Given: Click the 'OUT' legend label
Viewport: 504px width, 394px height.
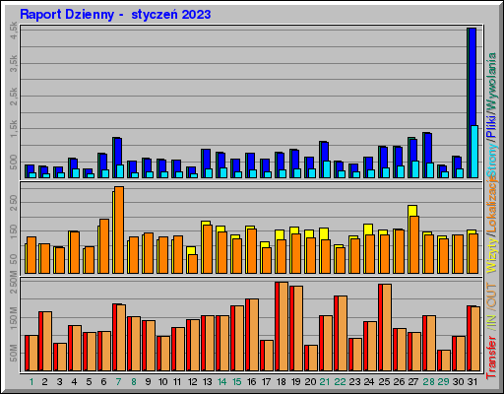Looking at the screenshot, I should click(491, 296).
